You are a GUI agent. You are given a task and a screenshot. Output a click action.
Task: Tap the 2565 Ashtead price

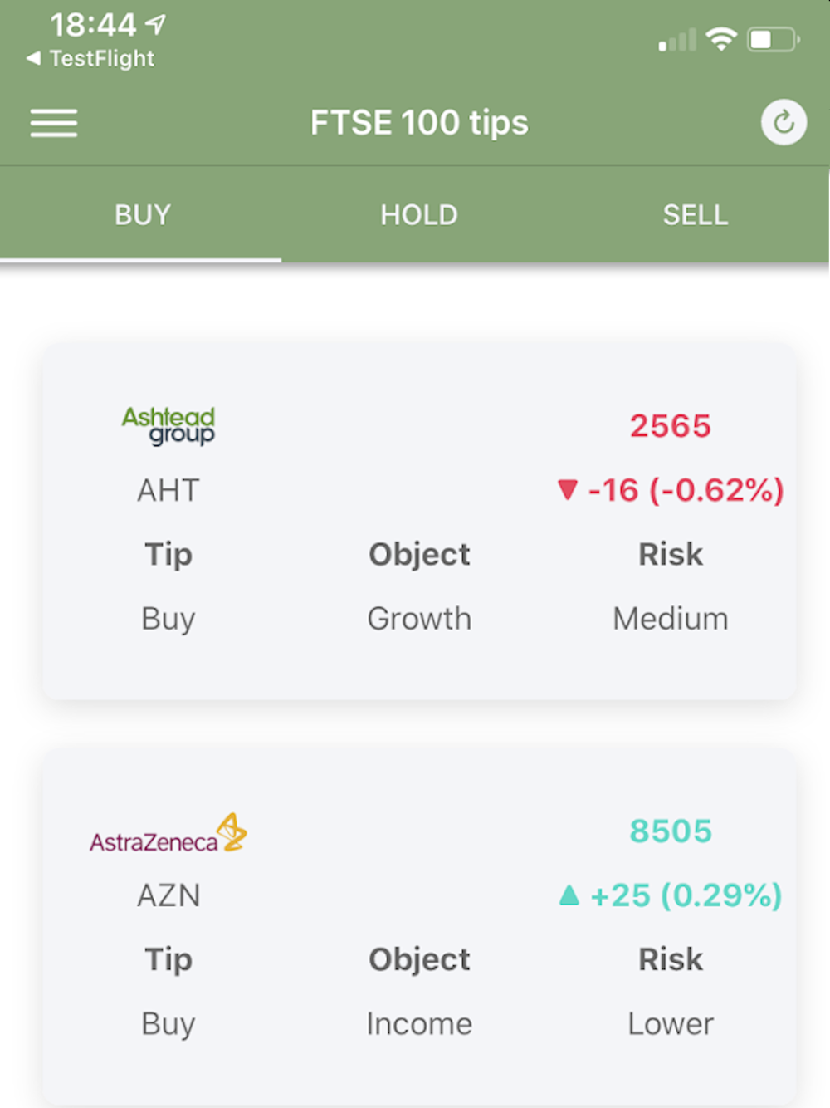click(670, 426)
